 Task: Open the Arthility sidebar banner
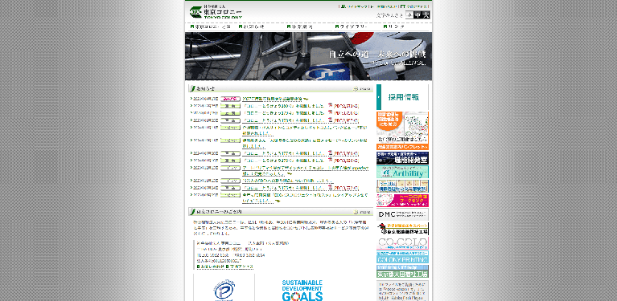click(402, 172)
